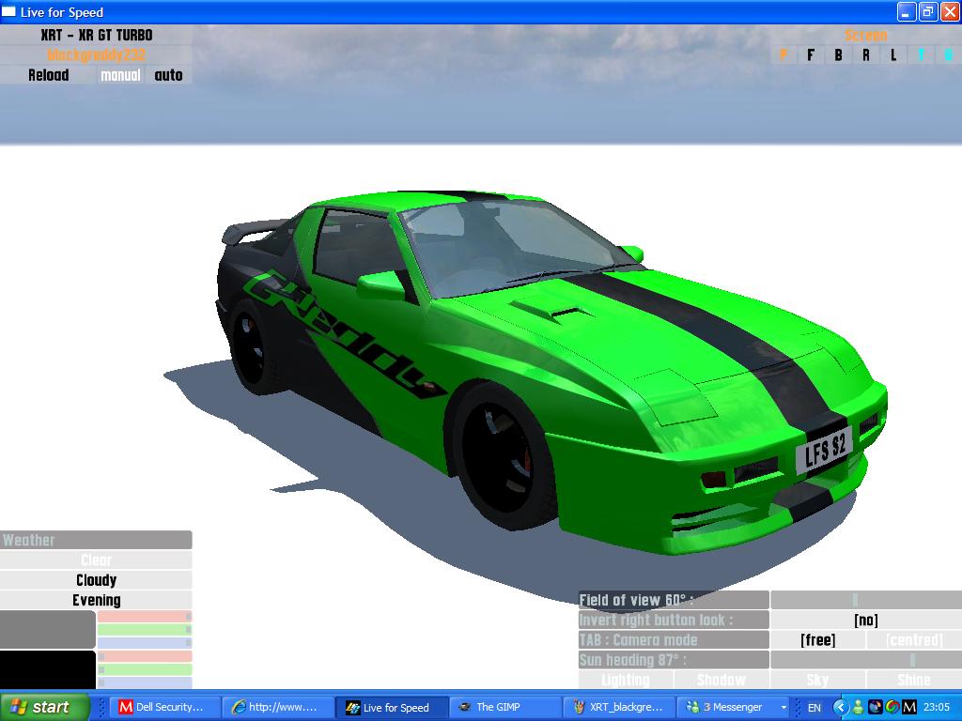962x721 pixels.
Task: Click the Field of view slider
Action: (865, 600)
